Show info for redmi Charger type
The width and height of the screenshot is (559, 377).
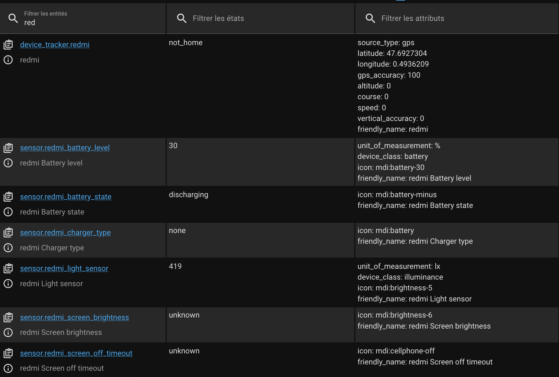pyautogui.click(x=8, y=248)
